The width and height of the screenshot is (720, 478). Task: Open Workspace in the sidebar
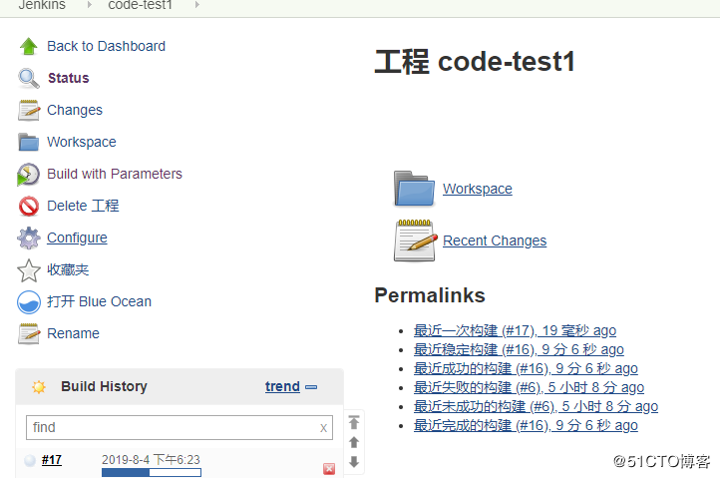pyautogui.click(x=82, y=142)
